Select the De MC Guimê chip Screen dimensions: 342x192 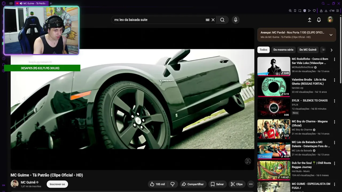tap(308, 50)
